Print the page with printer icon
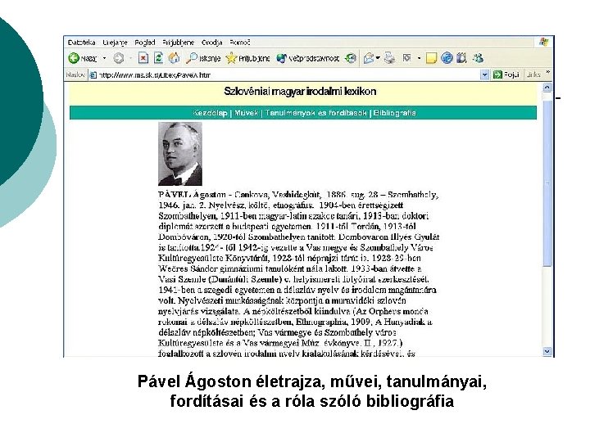The height and width of the screenshot is (442, 590). click(x=389, y=58)
